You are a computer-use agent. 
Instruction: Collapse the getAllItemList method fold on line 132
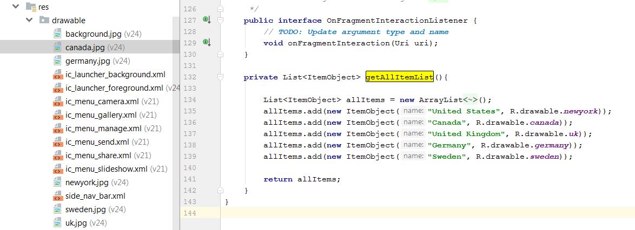[x=220, y=77]
